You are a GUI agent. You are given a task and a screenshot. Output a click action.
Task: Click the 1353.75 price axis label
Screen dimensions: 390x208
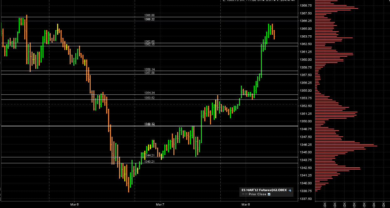[306, 98]
